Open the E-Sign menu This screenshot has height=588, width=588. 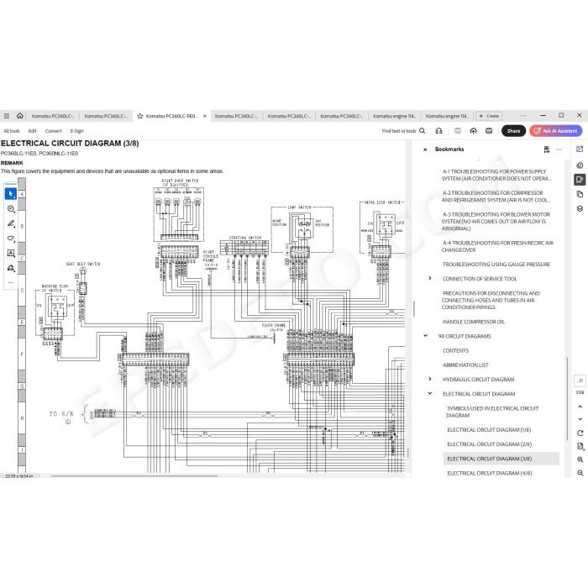77,131
